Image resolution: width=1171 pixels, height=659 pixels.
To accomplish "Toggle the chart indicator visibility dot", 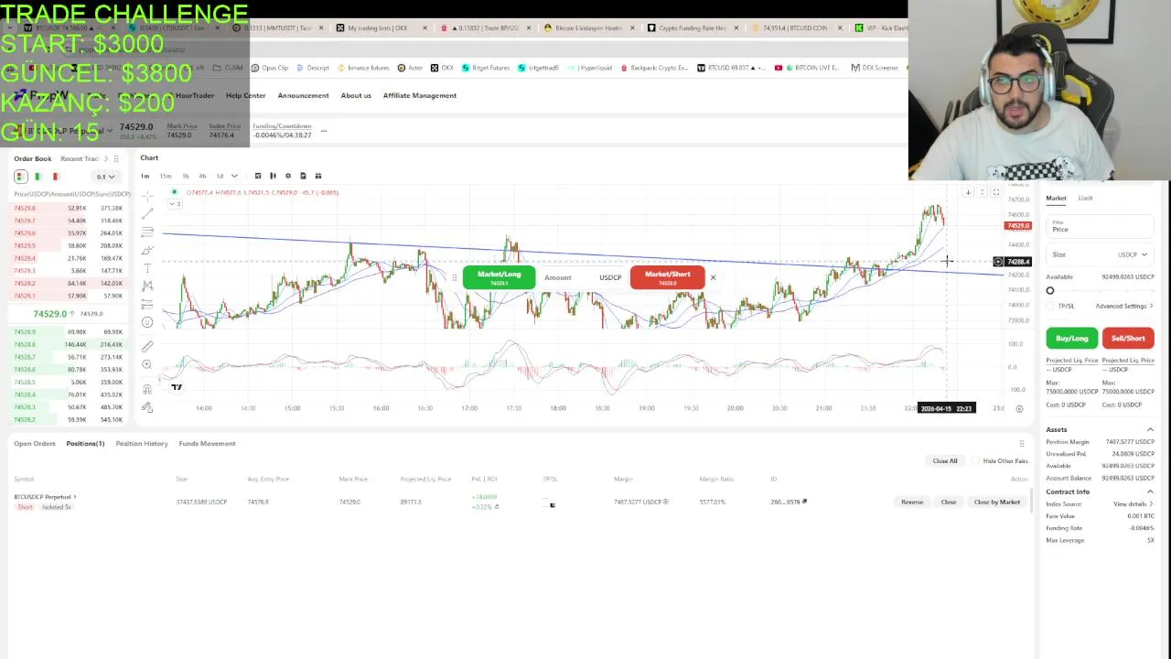I will point(174,192).
